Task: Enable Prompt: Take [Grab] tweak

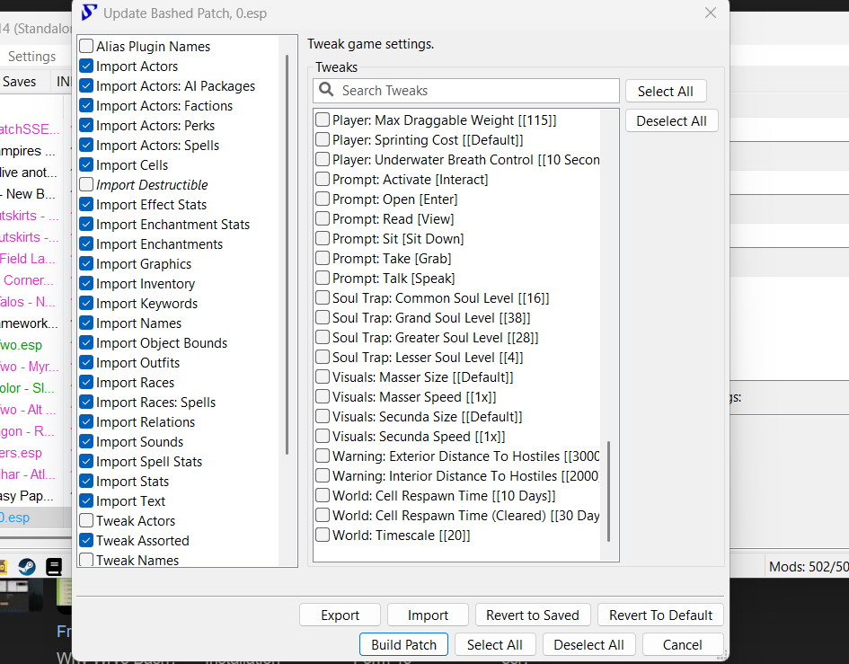Action: coord(323,259)
